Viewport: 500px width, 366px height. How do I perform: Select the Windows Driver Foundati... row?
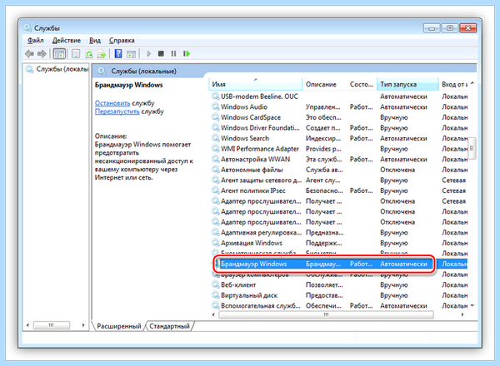point(339,128)
